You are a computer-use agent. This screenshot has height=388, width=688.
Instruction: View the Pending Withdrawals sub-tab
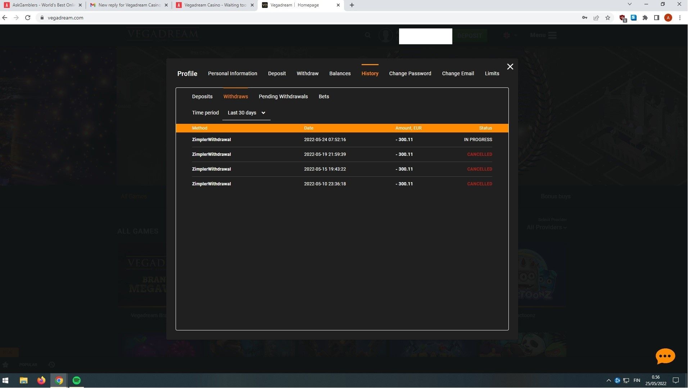283,96
